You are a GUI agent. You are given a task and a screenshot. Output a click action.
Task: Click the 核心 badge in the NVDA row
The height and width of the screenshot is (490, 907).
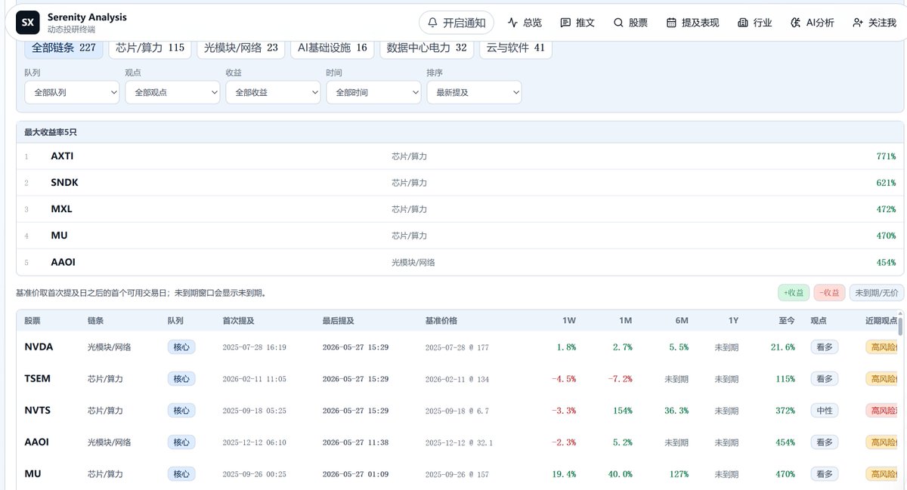click(x=181, y=347)
